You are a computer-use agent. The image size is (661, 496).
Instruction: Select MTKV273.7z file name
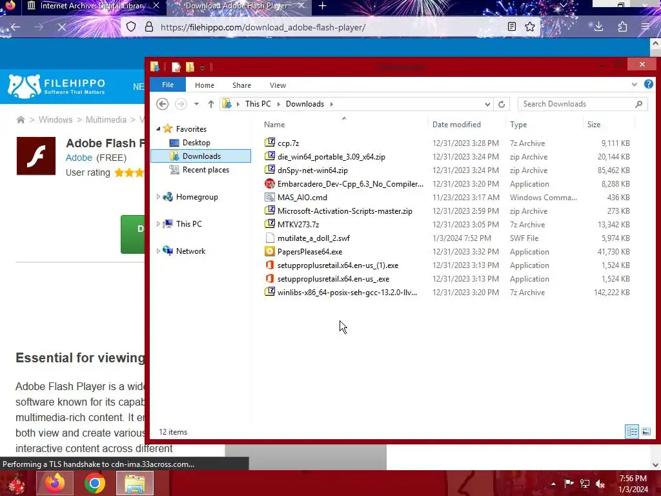[298, 224]
